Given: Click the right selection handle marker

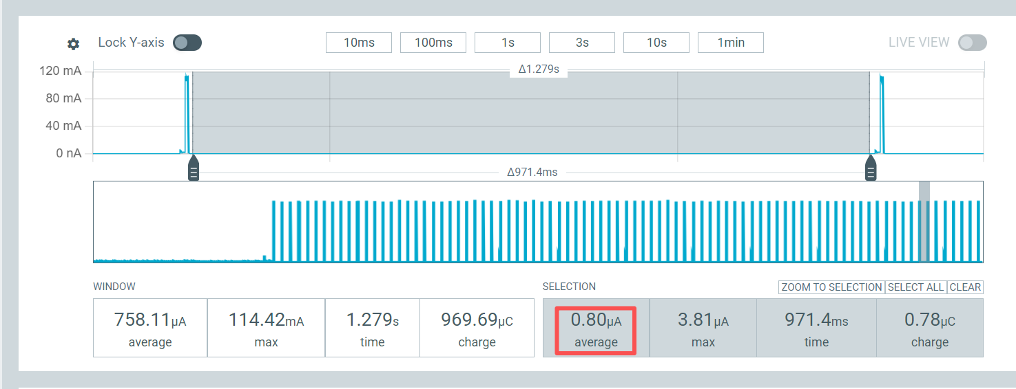Looking at the screenshot, I should [871, 170].
